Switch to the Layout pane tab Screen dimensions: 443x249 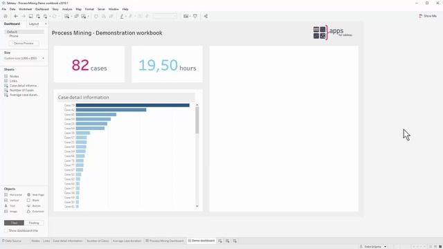click(x=34, y=24)
